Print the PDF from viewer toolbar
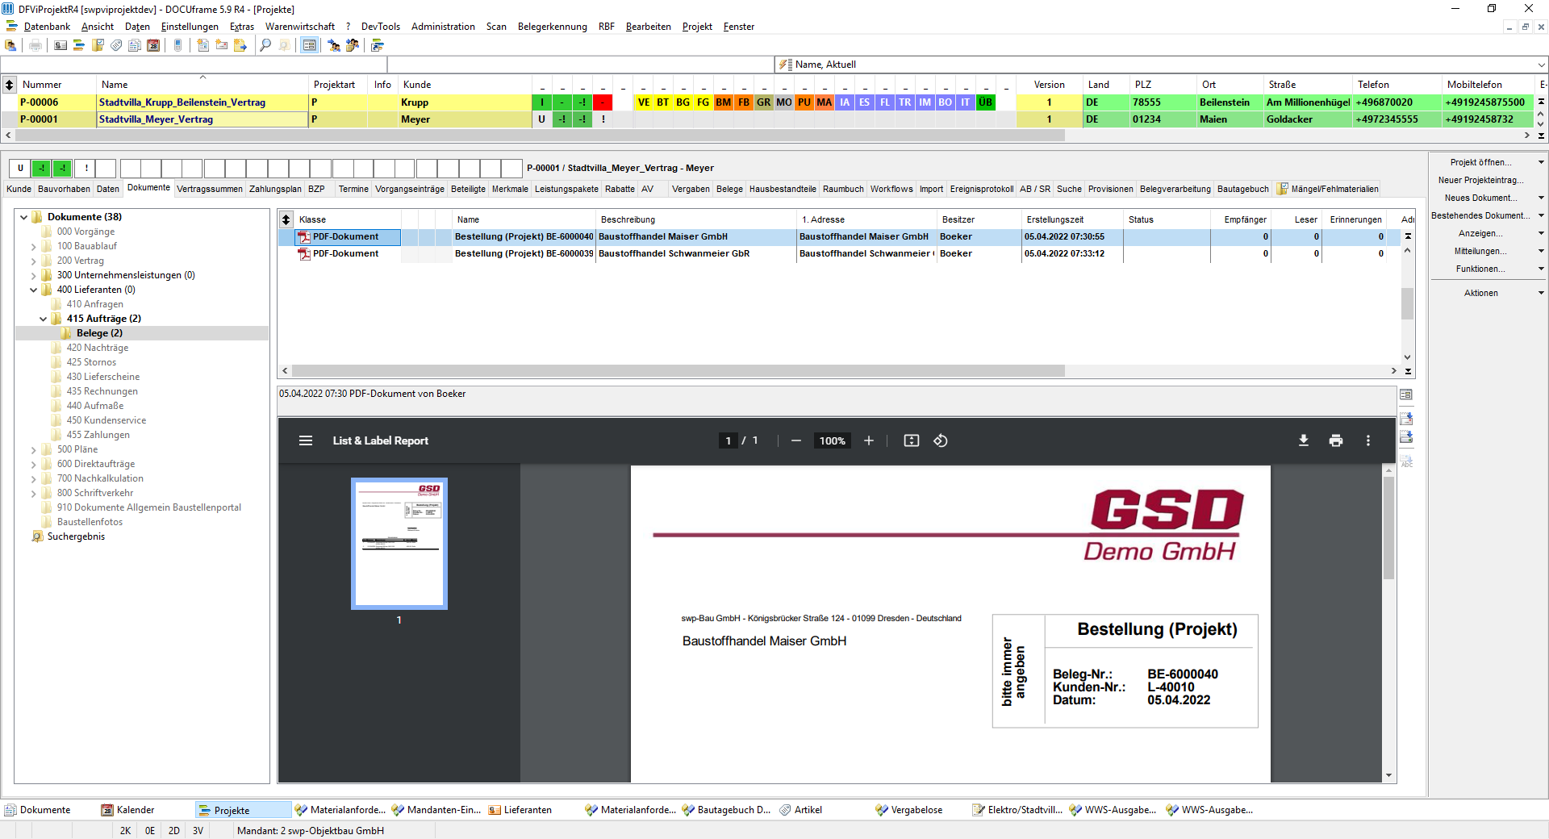The image size is (1549, 839). pos(1336,440)
